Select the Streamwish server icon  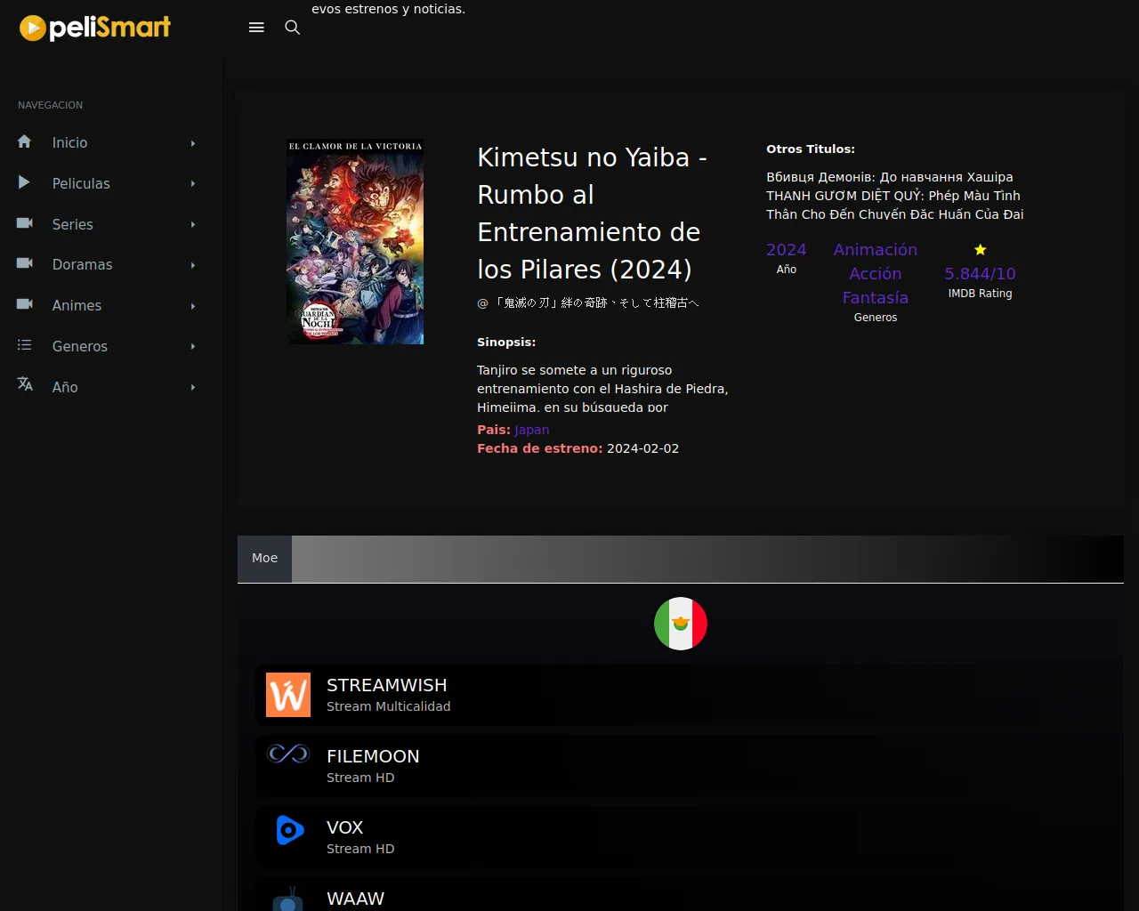click(x=288, y=695)
